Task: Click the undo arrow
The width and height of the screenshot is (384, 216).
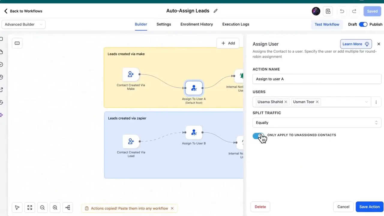Action: [x=342, y=11]
